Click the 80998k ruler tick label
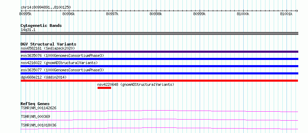Image resolution: width=308 pixels, height=133 pixels. pyautogui.click(x=156, y=14)
